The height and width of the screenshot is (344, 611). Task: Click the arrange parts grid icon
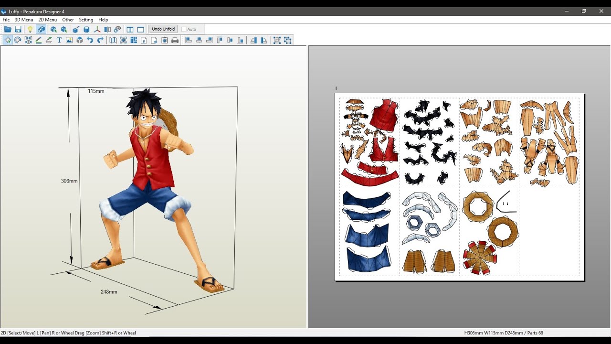pos(134,40)
